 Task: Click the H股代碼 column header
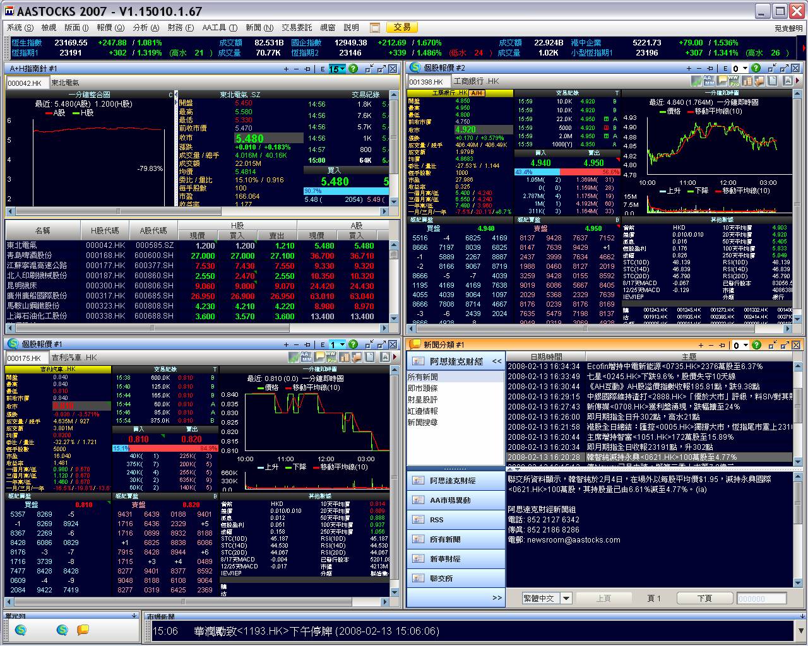[x=105, y=231]
